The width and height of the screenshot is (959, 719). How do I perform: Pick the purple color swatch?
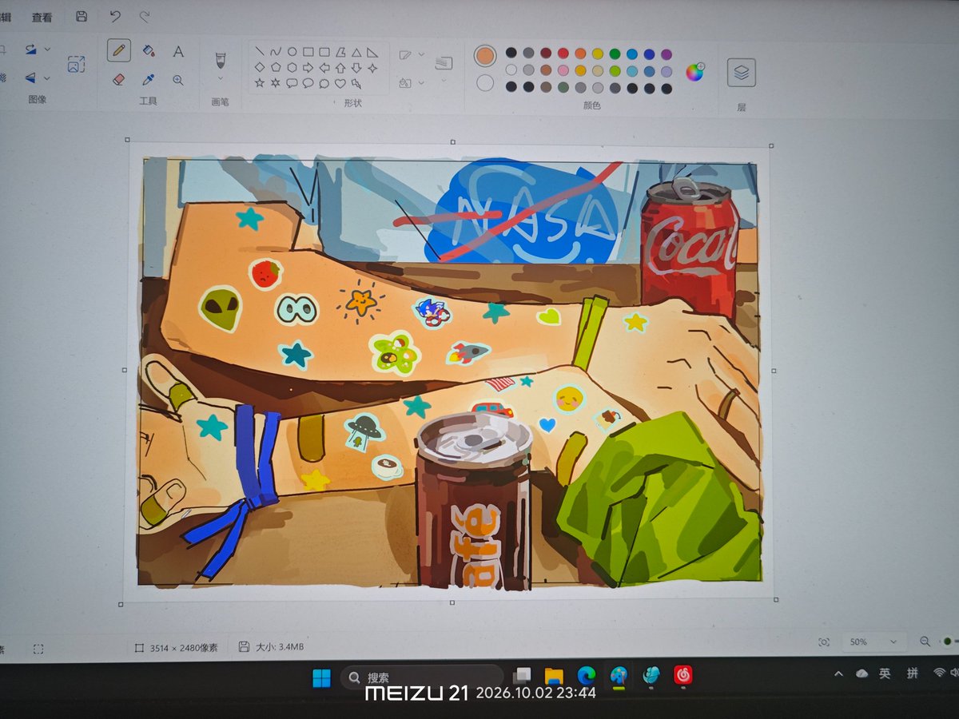tap(667, 54)
